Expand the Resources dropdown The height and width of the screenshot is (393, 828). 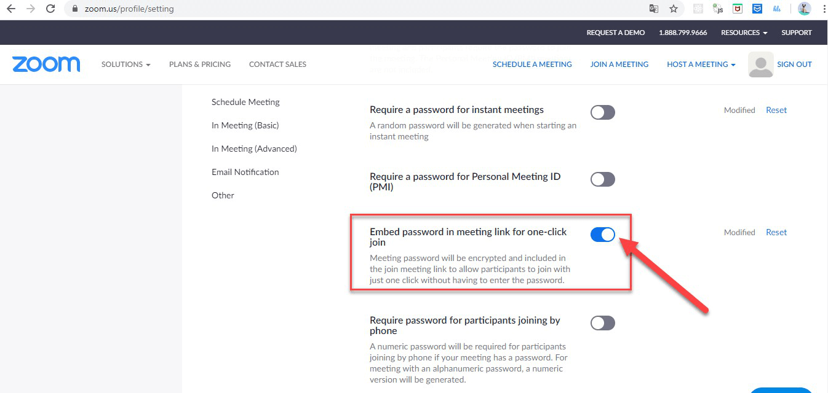point(744,33)
